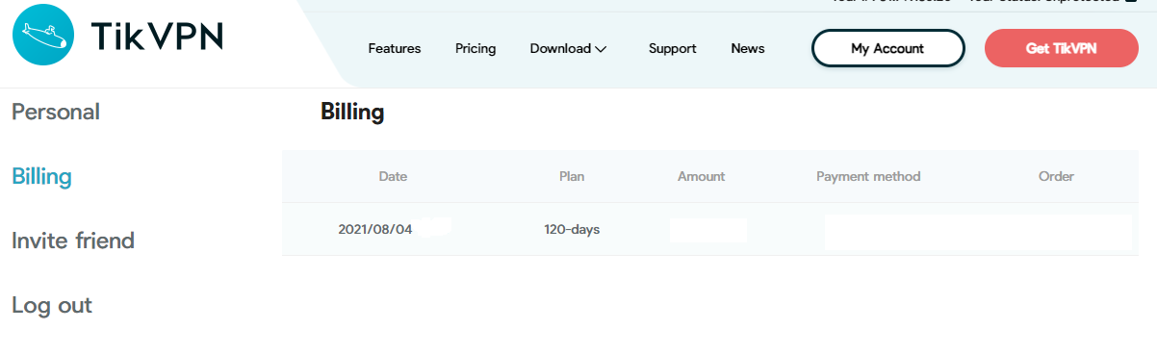
Task: Click the Date column header
Action: (x=393, y=176)
